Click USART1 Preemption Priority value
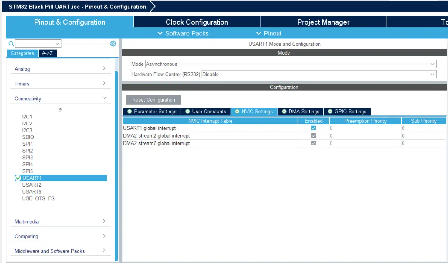The image size is (448, 263). (365, 128)
